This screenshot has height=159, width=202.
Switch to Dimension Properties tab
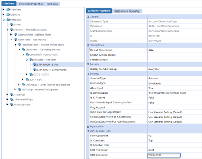pos(31,4)
